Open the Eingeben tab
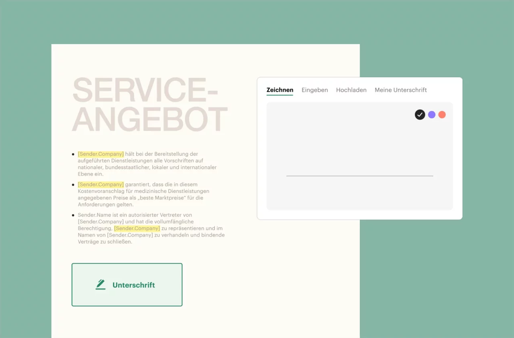514x338 pixels. pyautogui.click(x=315, y=90)
